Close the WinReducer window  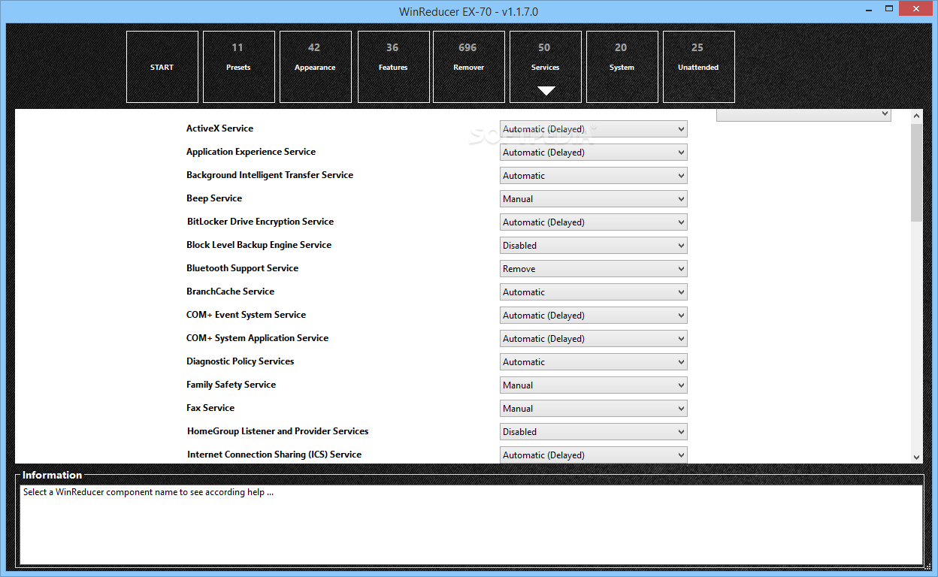(917, 8)
